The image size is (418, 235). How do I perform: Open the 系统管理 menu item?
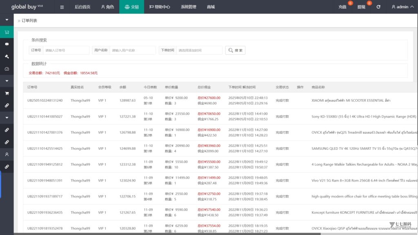(x=189, y=7)
